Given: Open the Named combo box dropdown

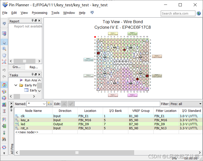Looking at the screenshot, I should coord(44,104).
